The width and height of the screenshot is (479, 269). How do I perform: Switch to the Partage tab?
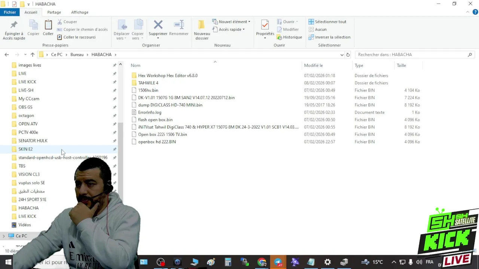pyautogui.click(x=54, y=12)
